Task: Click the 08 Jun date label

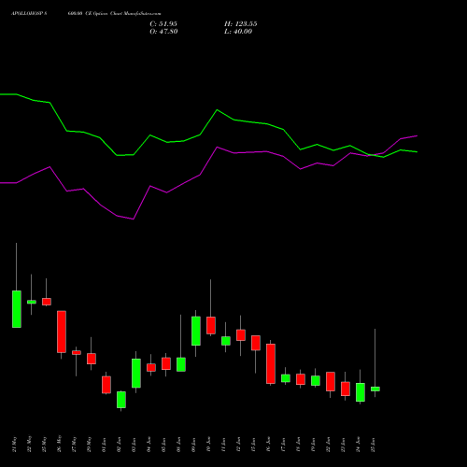Action: coord(178,445)
